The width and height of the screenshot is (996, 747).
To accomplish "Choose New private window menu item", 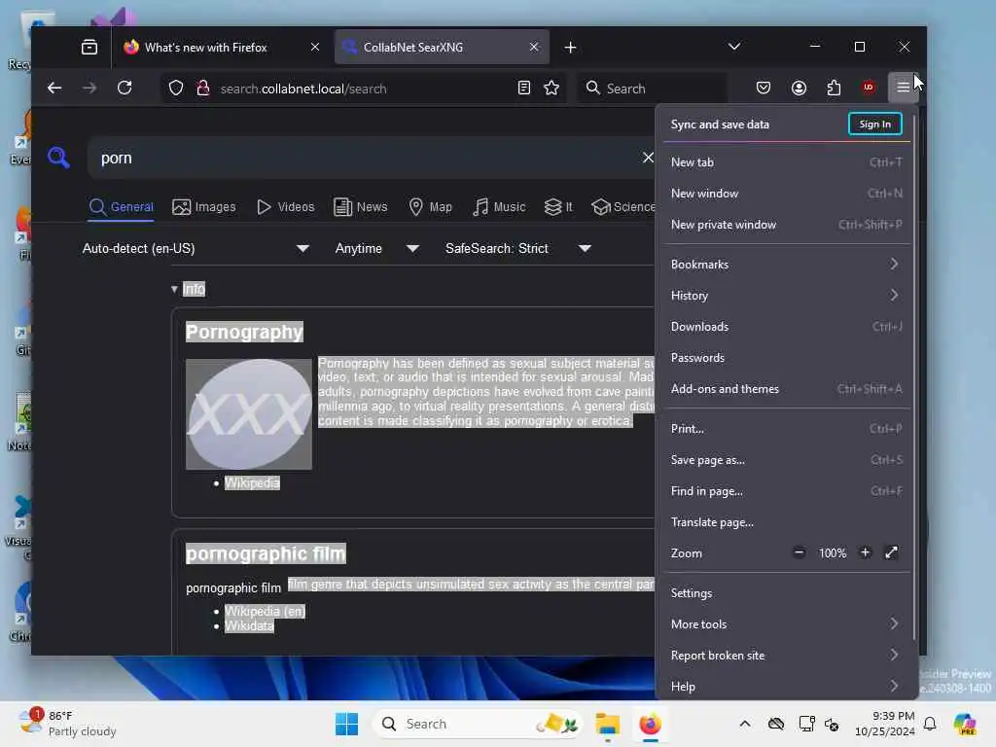I will pos(786,225).
